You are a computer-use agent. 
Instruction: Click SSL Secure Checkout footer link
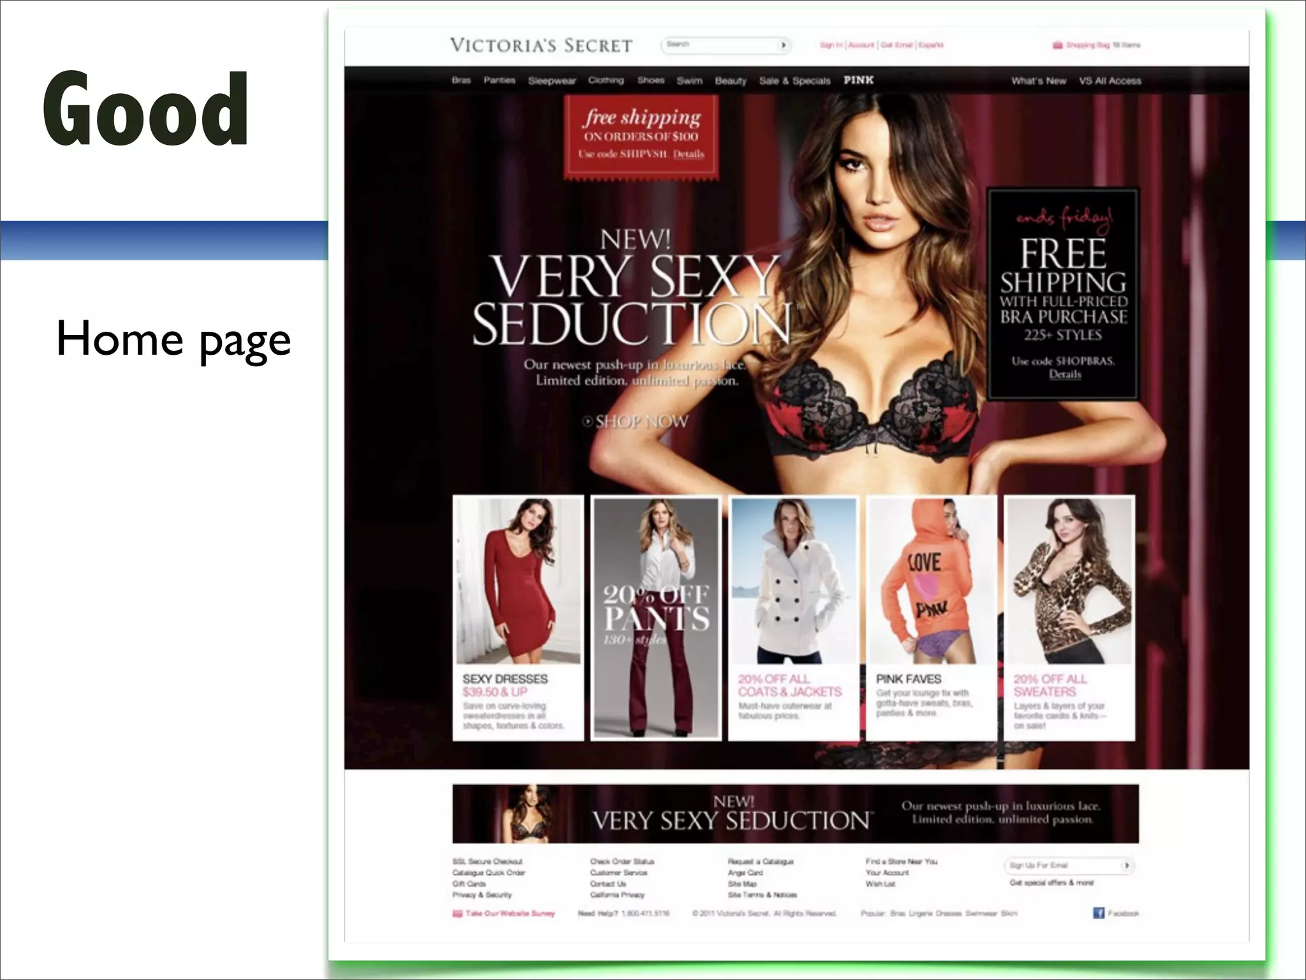point(487,861)
